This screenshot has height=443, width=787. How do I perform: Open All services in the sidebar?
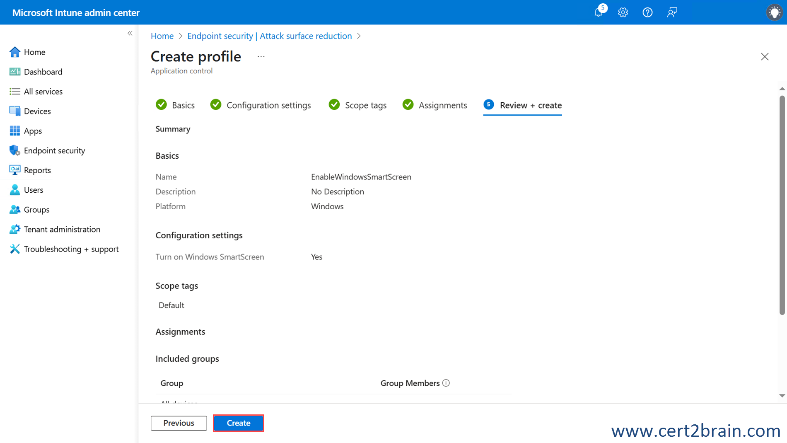(43, 91)
